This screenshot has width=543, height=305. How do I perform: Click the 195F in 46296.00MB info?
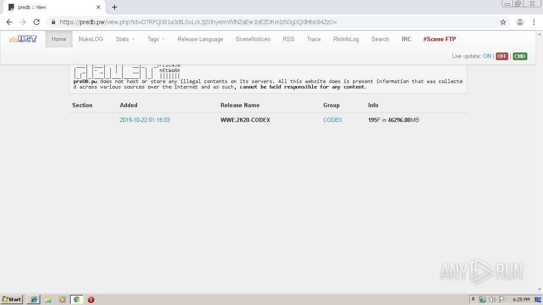point(394,120)
